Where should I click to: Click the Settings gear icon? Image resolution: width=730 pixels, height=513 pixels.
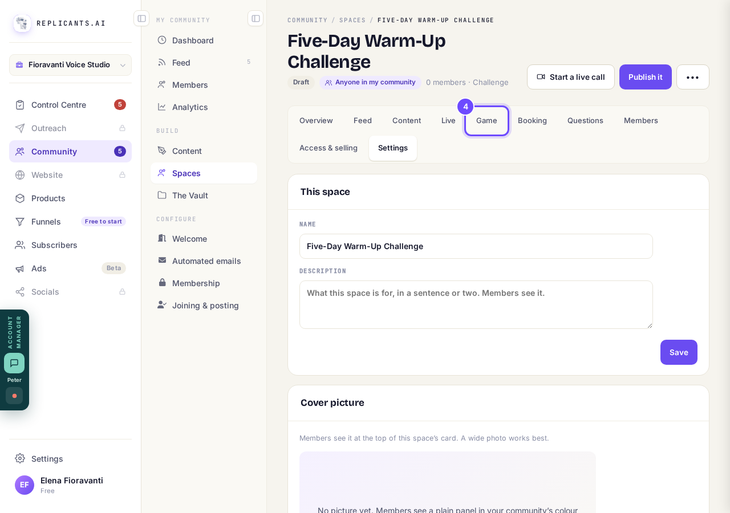point(20,458)
